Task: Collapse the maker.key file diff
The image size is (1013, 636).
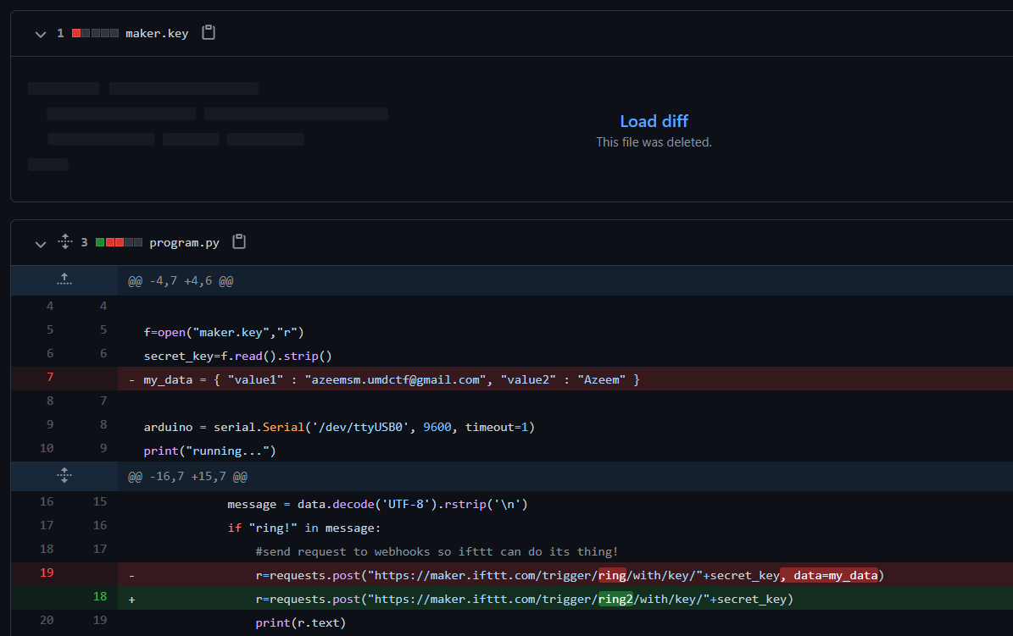Action: (x=41, y=34)
